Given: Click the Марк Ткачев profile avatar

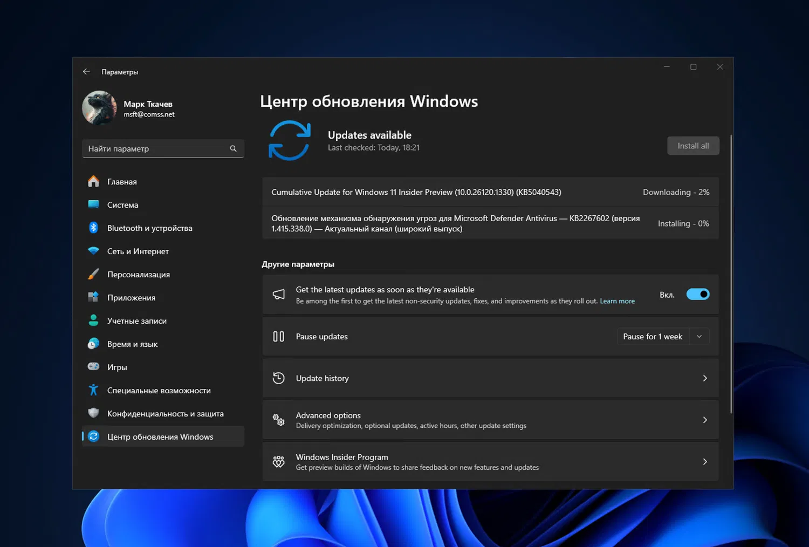Looking at the screenshot, I should click(99, 108).
